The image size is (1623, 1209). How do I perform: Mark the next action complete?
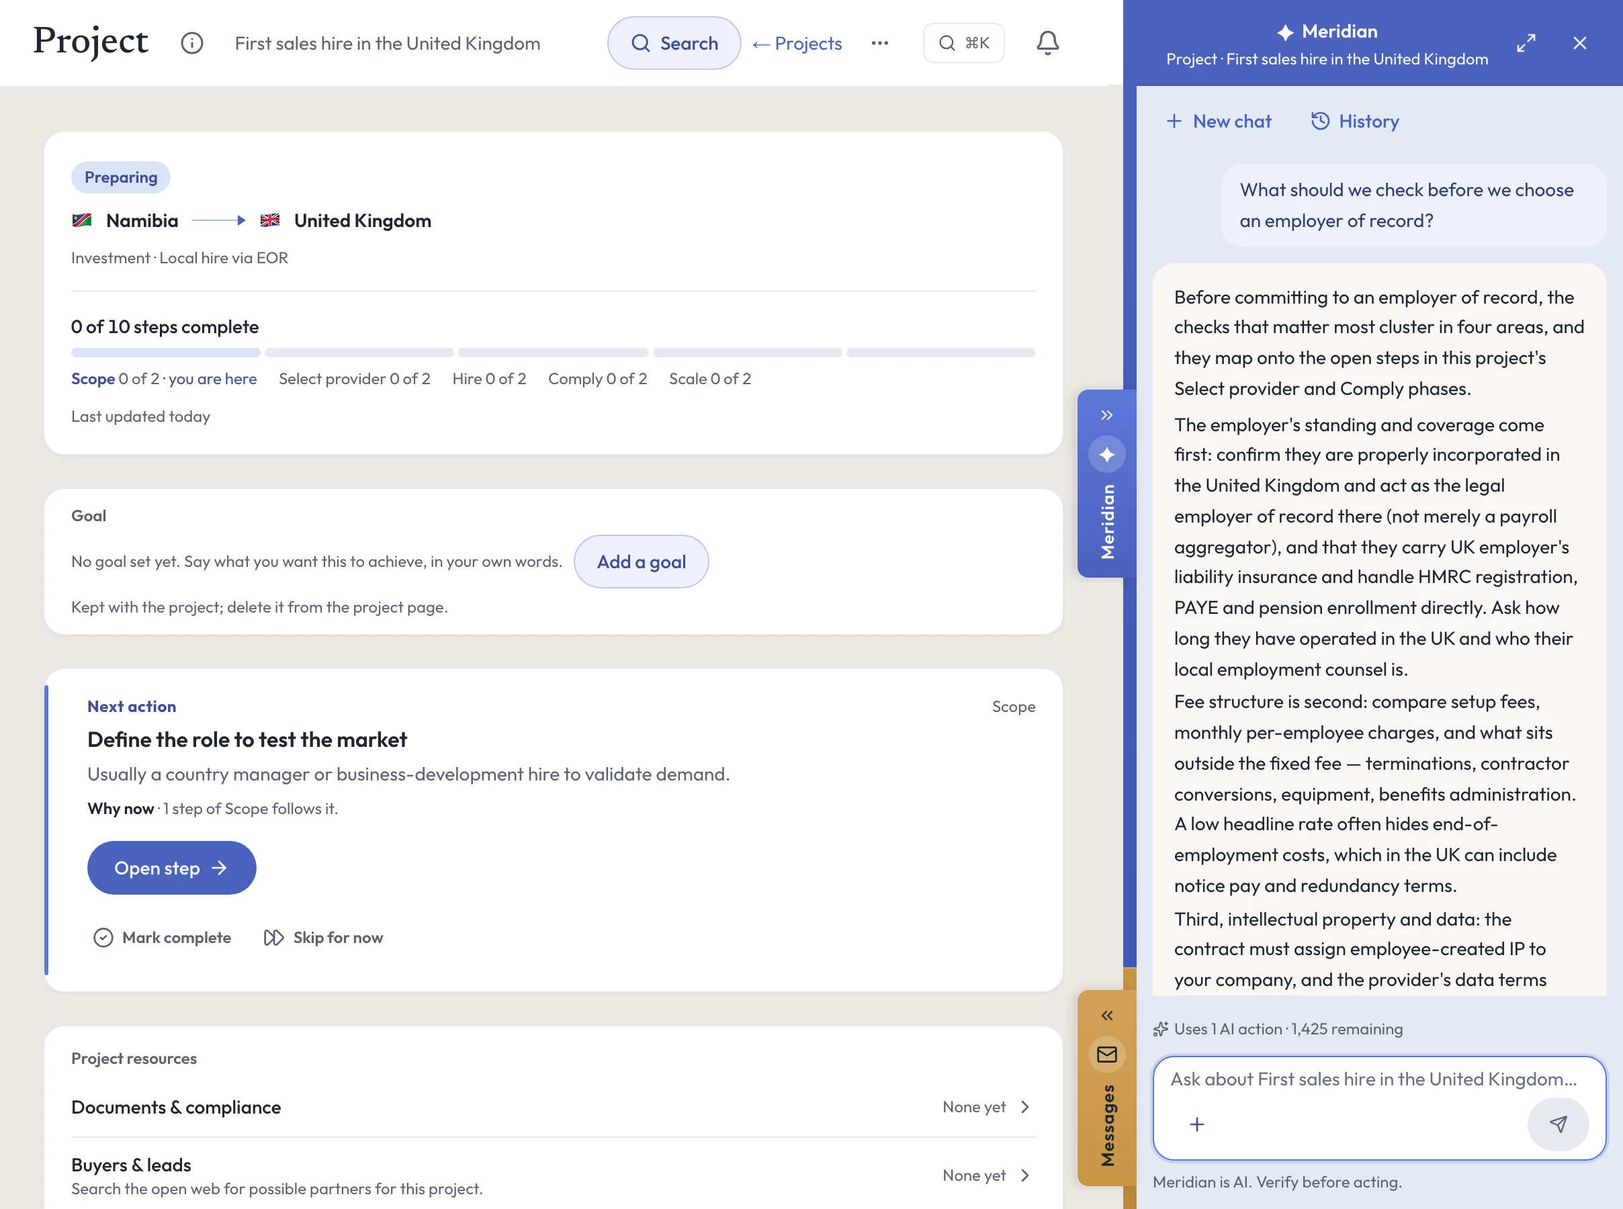pos(163,938)
